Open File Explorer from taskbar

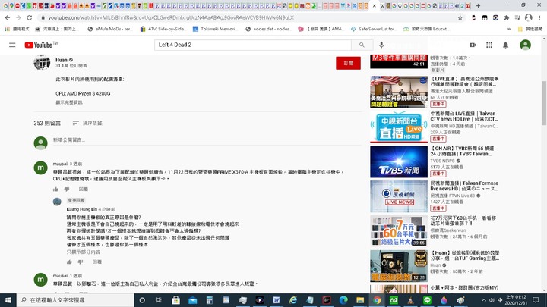(x=360, y=300)
